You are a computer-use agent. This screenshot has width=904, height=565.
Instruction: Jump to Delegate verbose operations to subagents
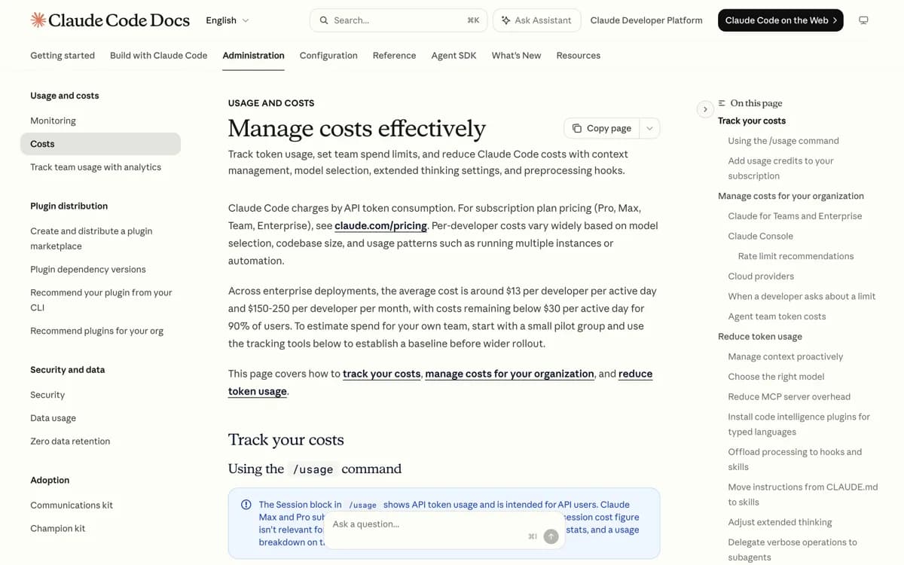pos(793,550)
